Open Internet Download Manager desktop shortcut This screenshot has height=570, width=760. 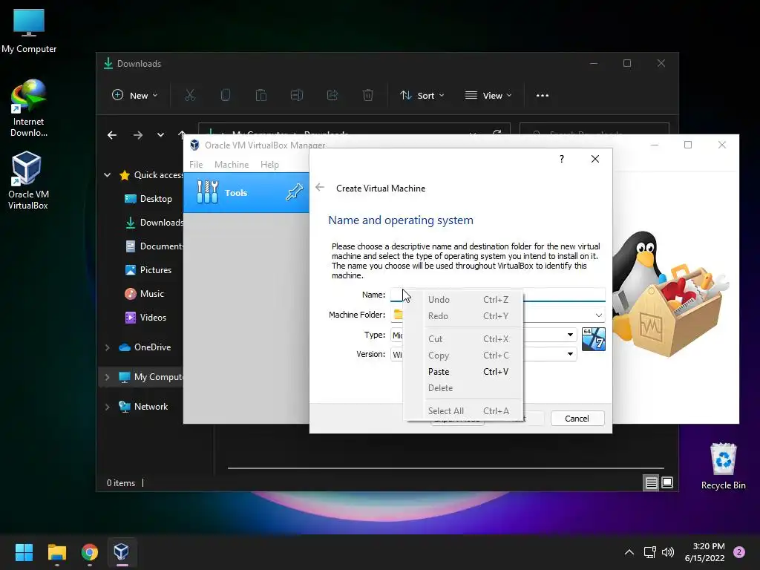tap(29, 108)
